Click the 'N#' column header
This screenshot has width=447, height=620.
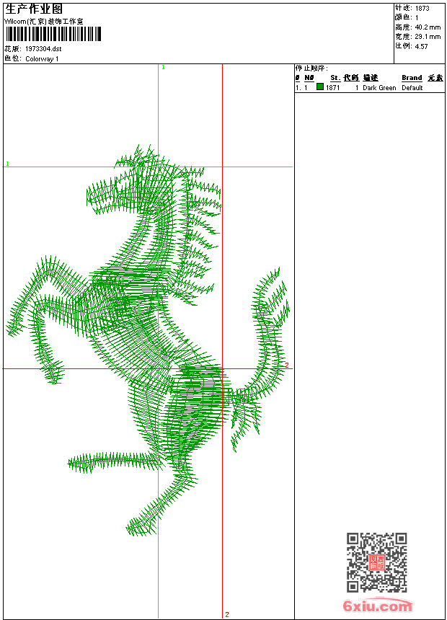pyautogui.click(x=309, y=78)
